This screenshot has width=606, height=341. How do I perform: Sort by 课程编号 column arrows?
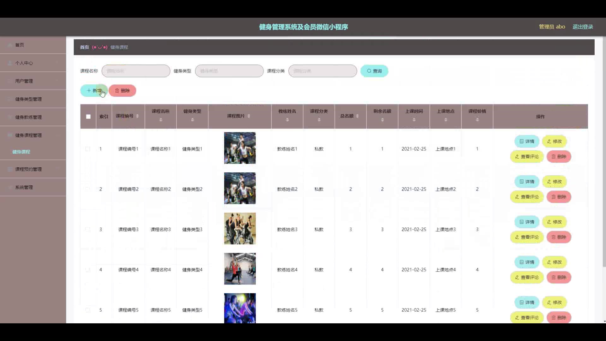click(x=137, y=116)
